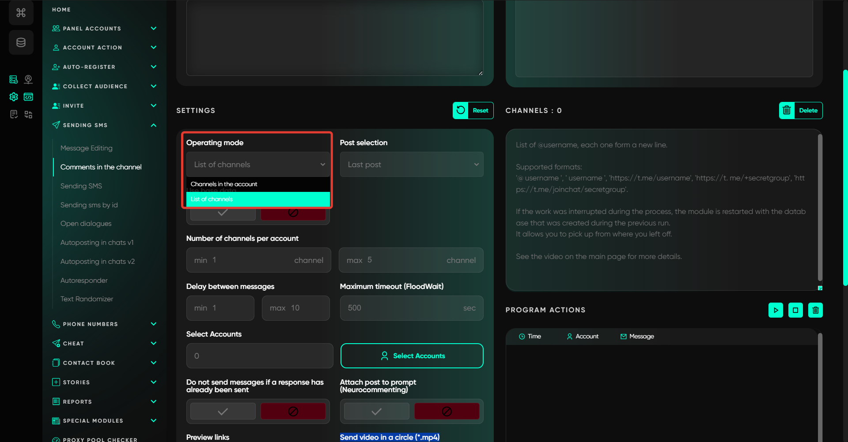This screenshot has width=848, height=442.
Task: Click the command icon at top of sidebar
Action: point(21,13)
